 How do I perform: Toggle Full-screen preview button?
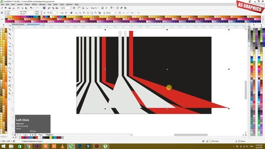click(74, 8)
